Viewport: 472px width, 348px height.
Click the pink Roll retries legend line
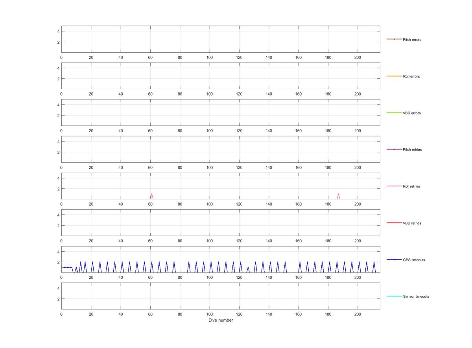coord(394,186)
